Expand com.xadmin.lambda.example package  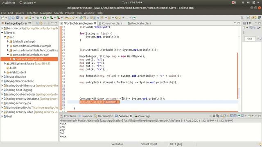8,46
